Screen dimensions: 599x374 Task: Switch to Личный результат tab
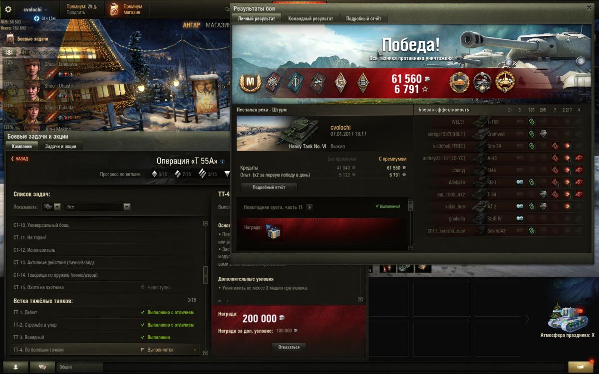(256, 18)
